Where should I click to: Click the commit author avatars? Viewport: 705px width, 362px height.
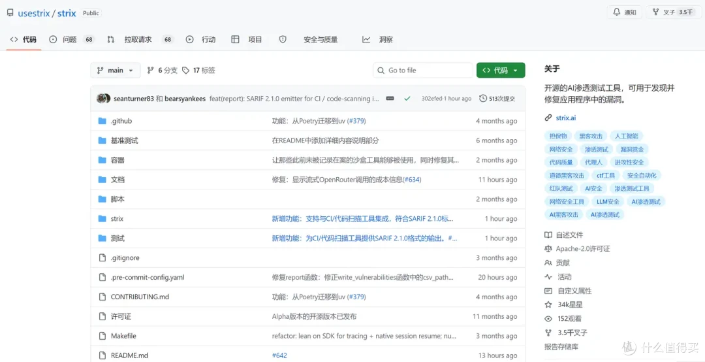click(104, 98)
